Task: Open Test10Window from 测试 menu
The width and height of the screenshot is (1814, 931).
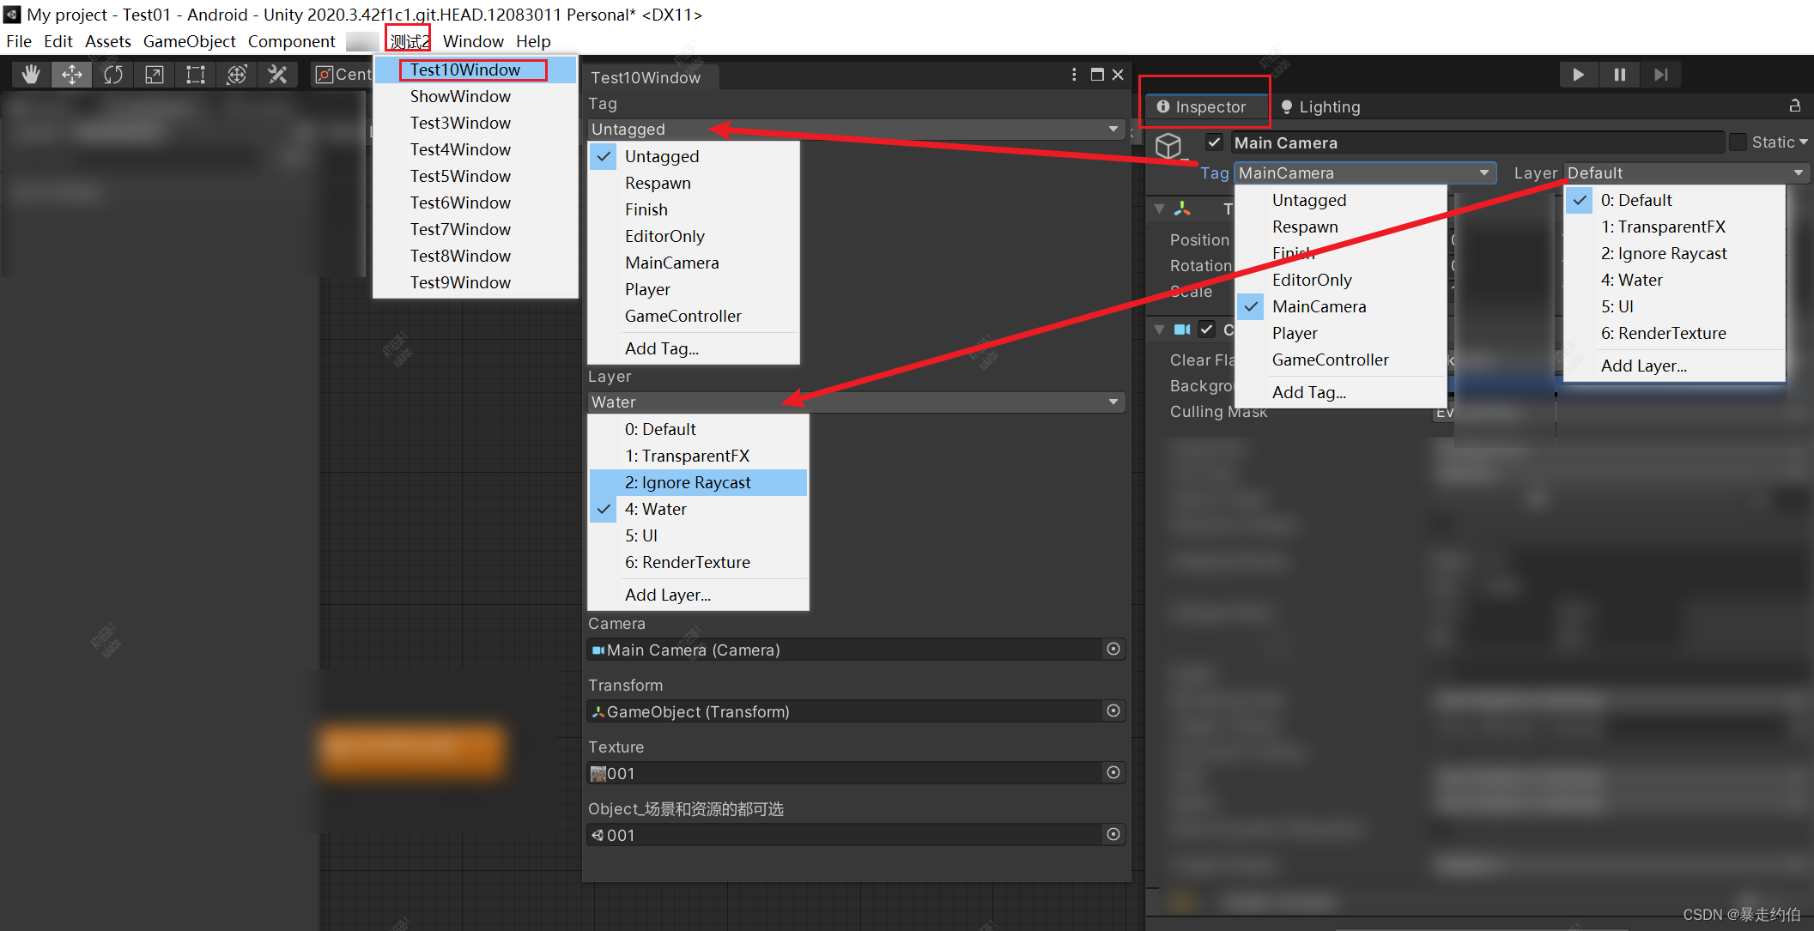Action: pyautogui.click(x=467, y=68)
